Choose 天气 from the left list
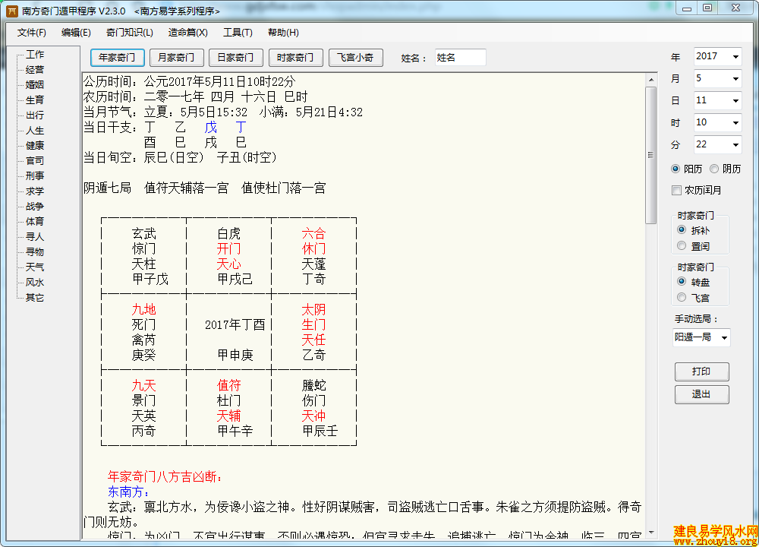The image size is (759, 547). 35,267
